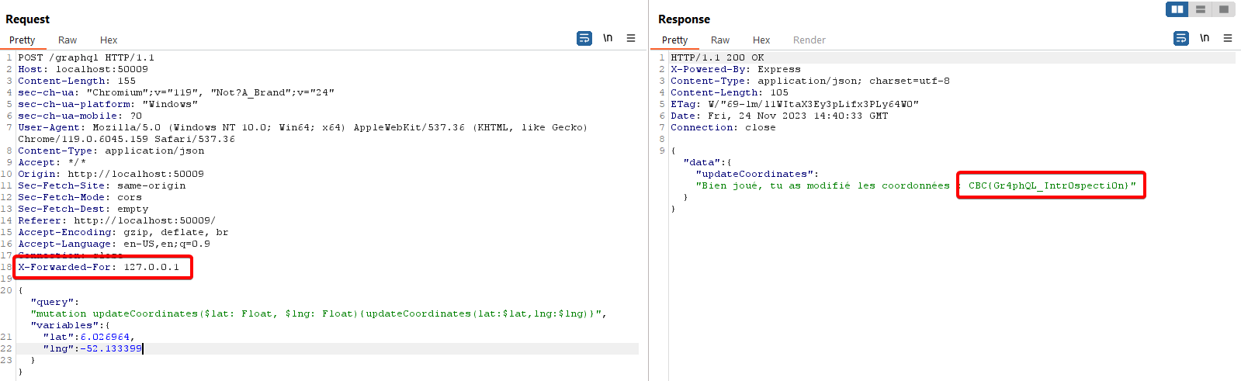Show non-printable \n characters in Response

pyautogui.click(x=1205, y=38)
